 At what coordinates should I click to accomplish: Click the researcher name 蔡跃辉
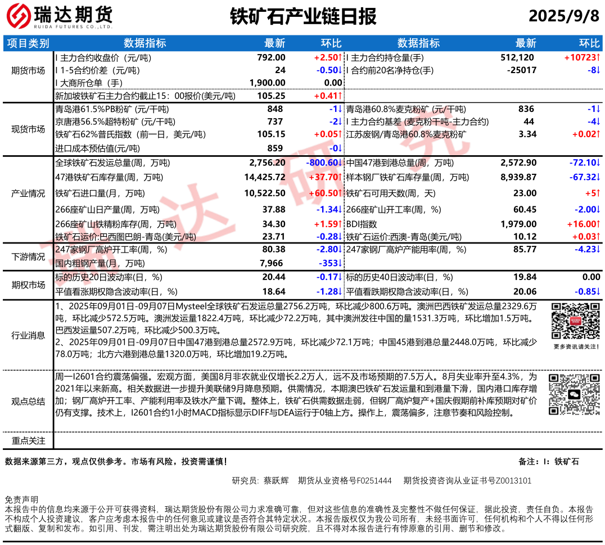tap(276, 480)
